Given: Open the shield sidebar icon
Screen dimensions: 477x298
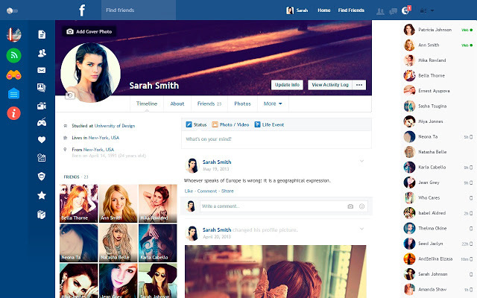Looking at the screenshot, I should point(42,176).
